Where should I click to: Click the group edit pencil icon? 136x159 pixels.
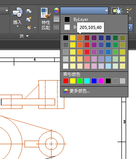[x=129, y=10]
